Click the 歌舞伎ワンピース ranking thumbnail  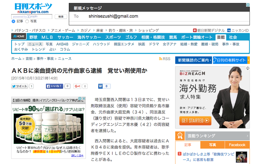[x=241, y=157]
